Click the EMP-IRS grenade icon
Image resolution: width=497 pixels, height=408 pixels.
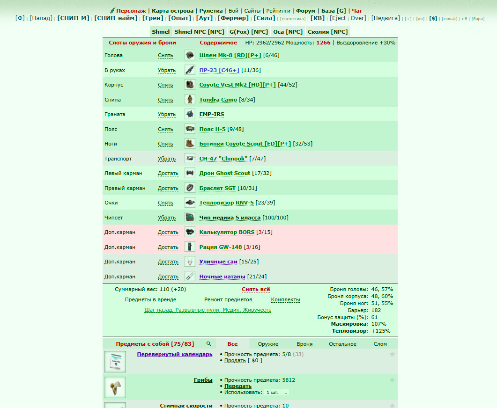(x=190, y=114)
